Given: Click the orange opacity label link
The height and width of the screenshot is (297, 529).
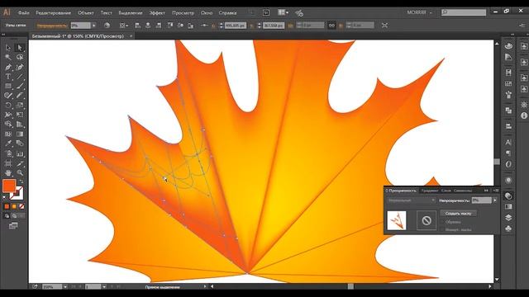Looking at the screenshot, I should 51,26.
